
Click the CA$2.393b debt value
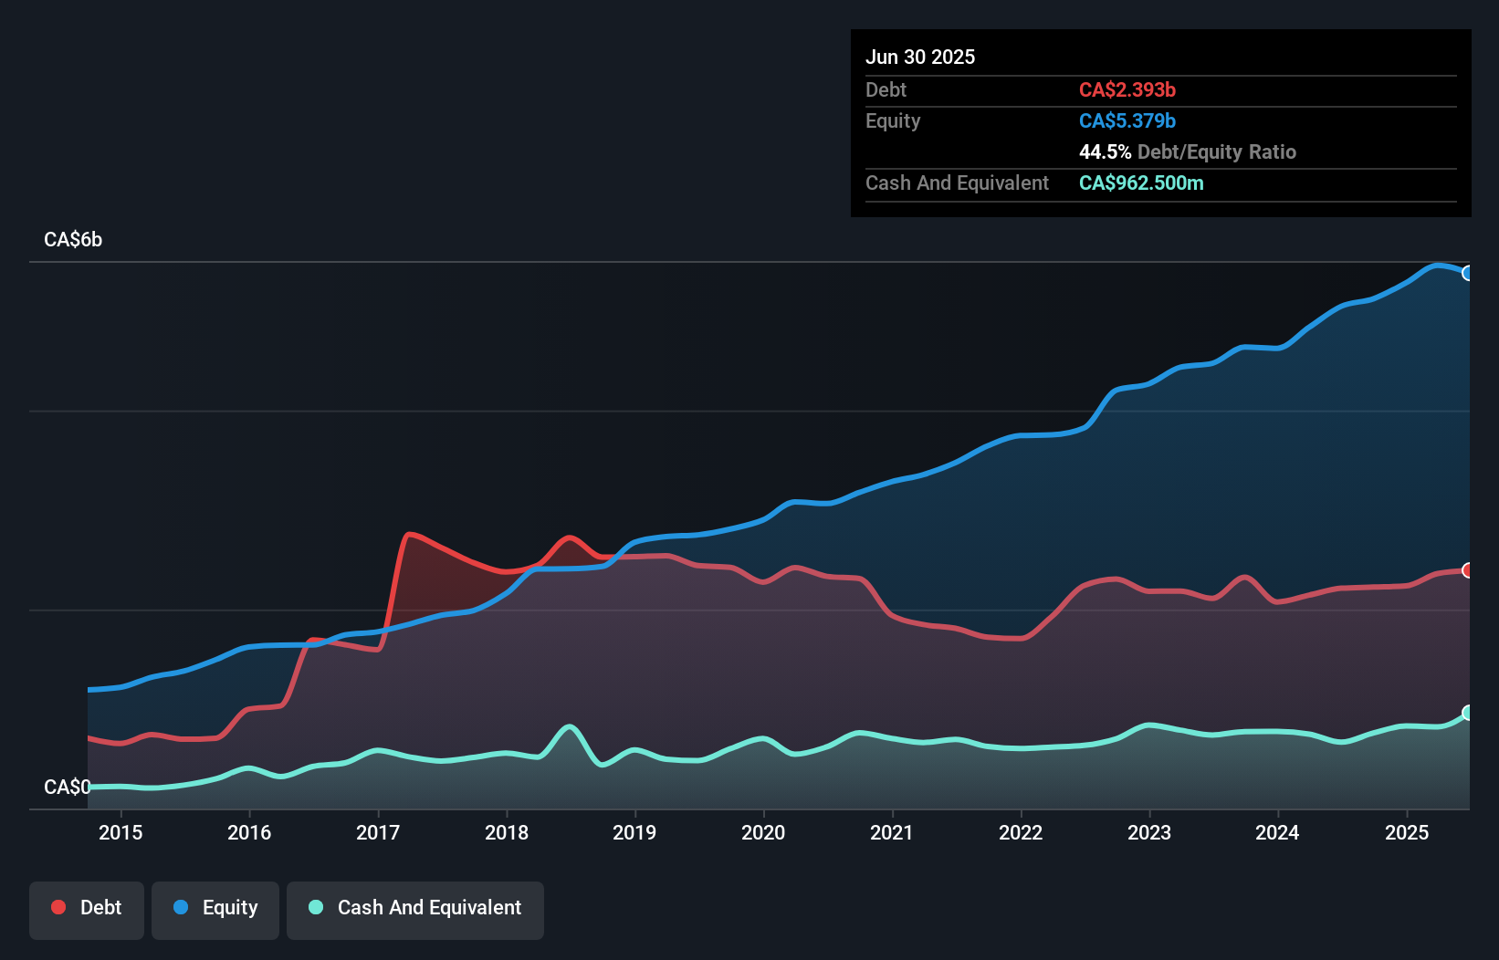[x=1127, y=89]
